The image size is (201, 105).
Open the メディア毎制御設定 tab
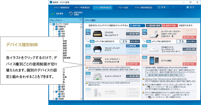click(x=82, y=8)
